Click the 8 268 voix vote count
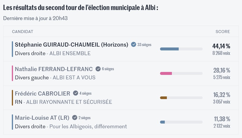Viewport: 242px width, 138px height. click(221, 53)
